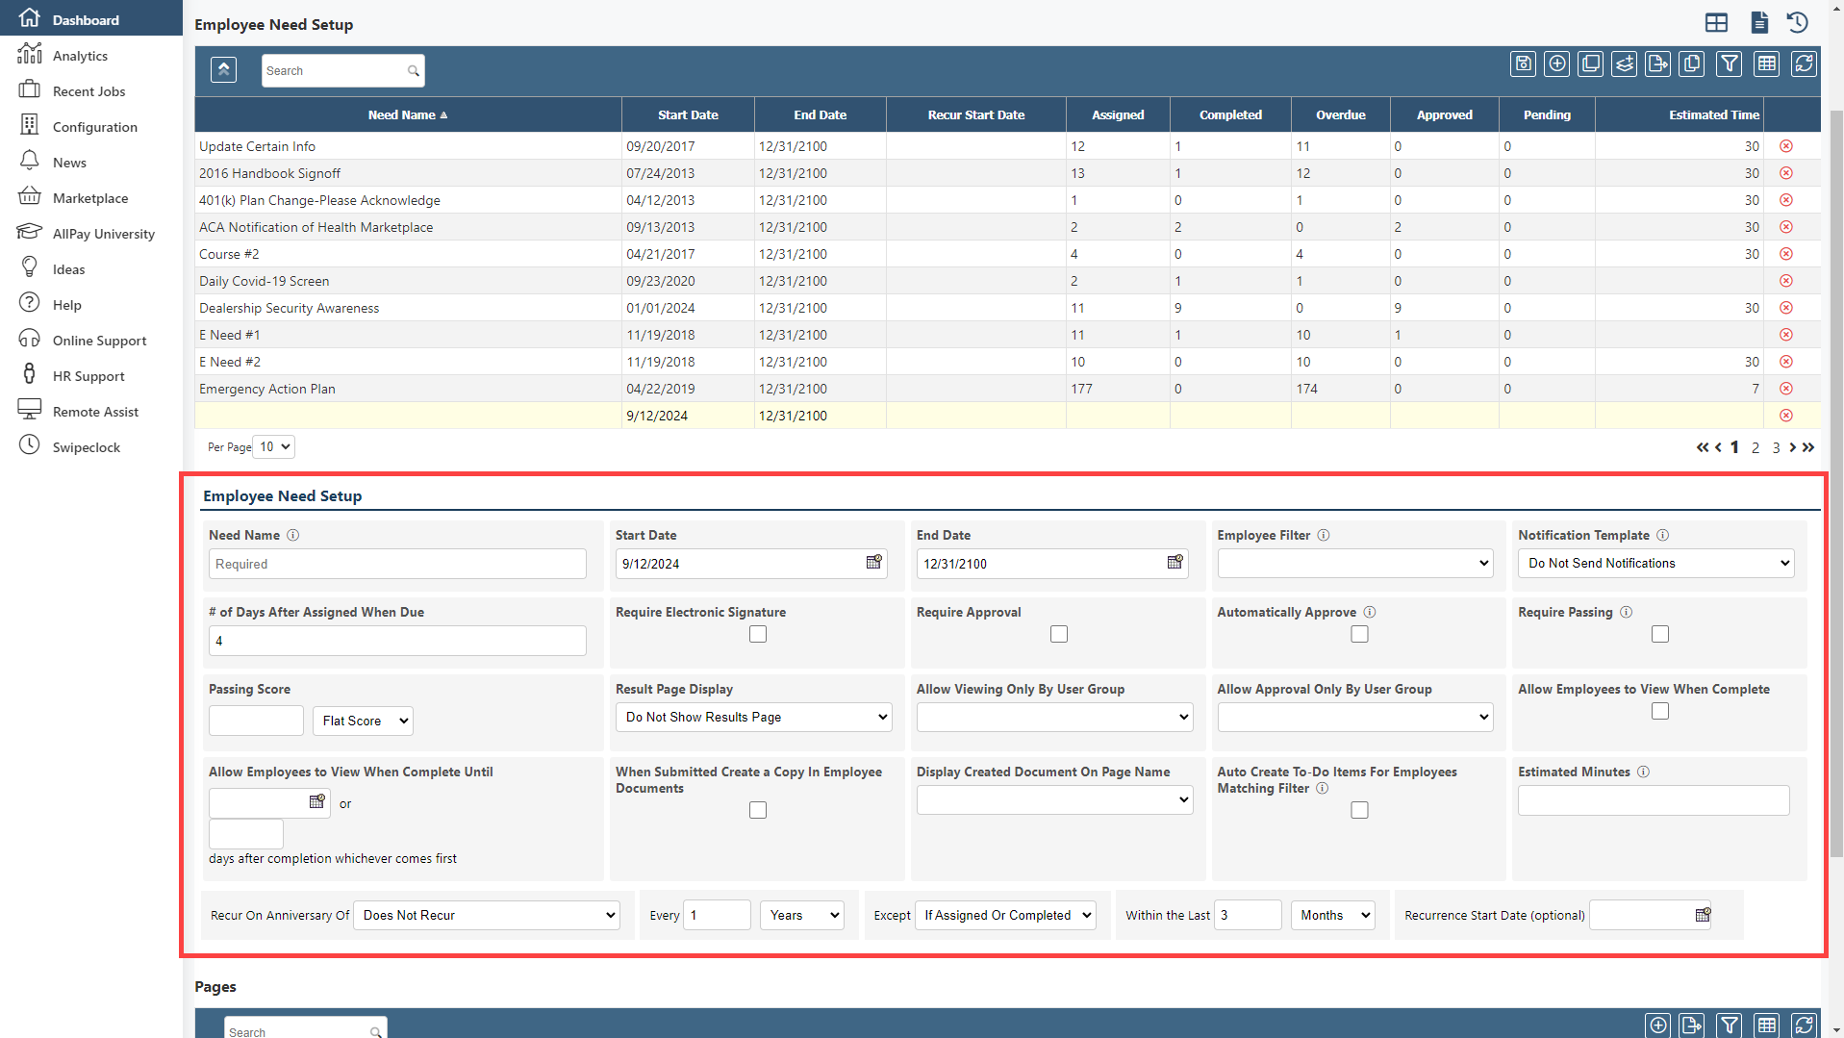Open Allow Viewing Only By User Group dropdown
The width and height of the screenshot is (1844, 1038).
1054,718
